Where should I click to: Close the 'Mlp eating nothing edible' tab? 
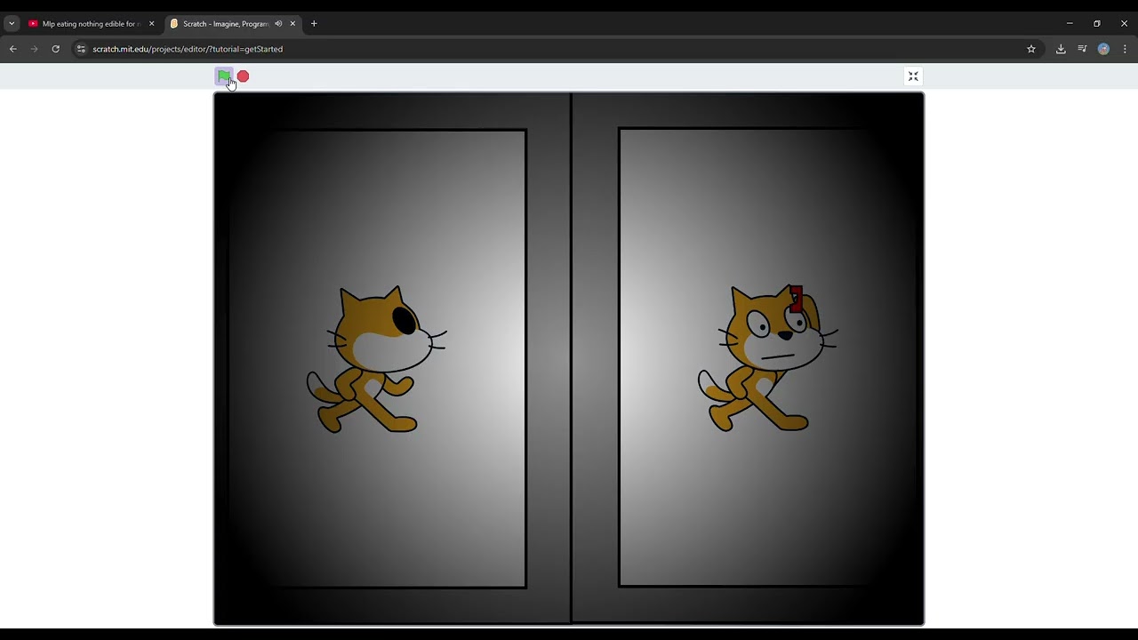pyautogui.click(x=151, y=24)
